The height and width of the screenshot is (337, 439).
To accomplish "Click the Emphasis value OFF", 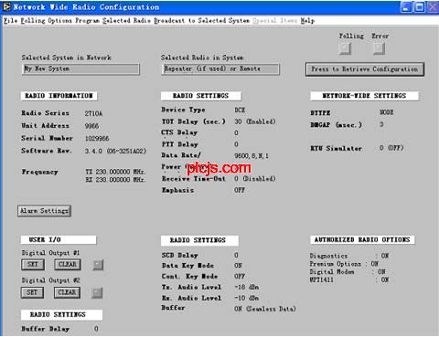I will 240,190.
